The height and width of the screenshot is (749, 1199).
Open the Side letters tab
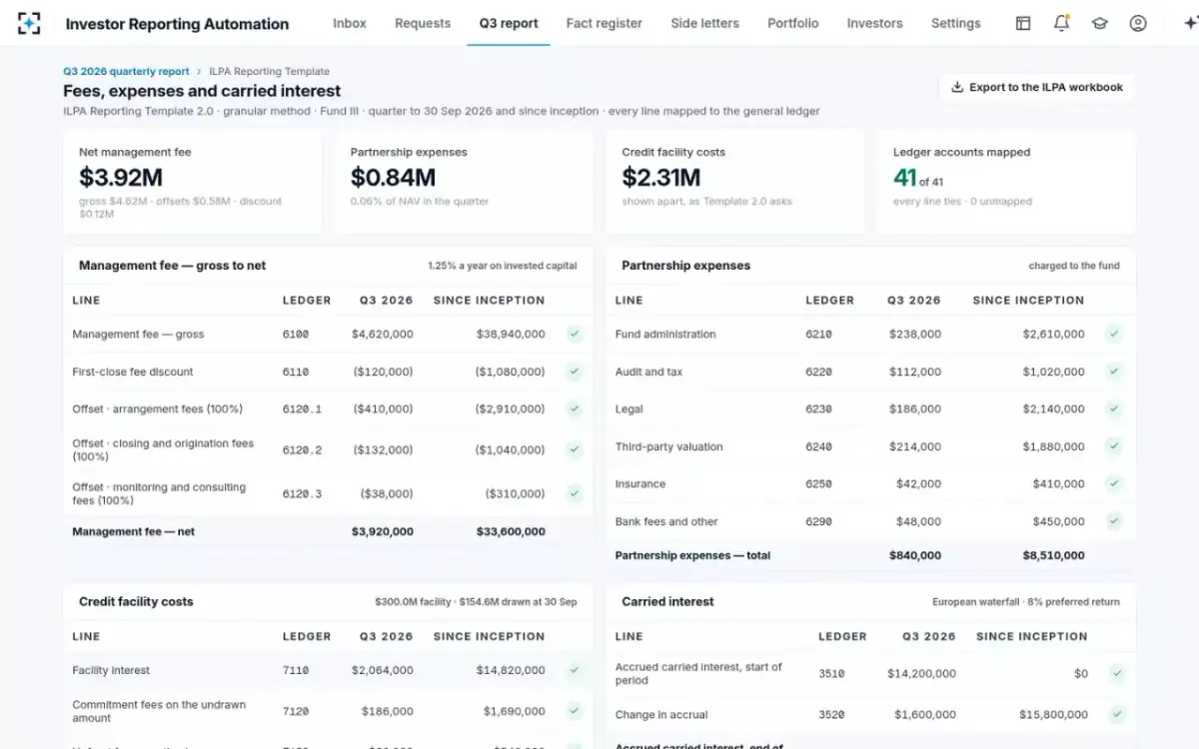pos(704,23)
